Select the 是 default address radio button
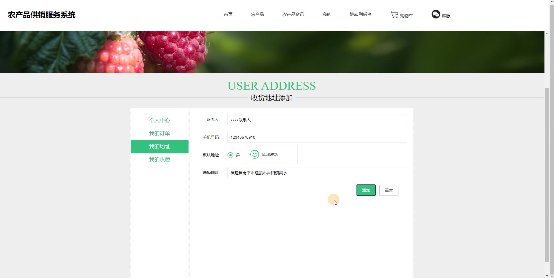 (230, 155)
